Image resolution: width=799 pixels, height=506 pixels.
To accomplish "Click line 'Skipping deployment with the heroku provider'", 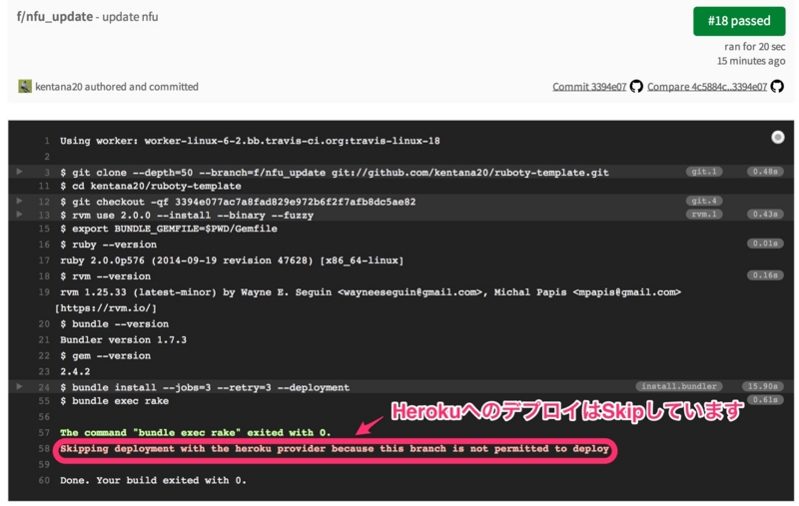I will pyautogui.click(x=335, y=448).
